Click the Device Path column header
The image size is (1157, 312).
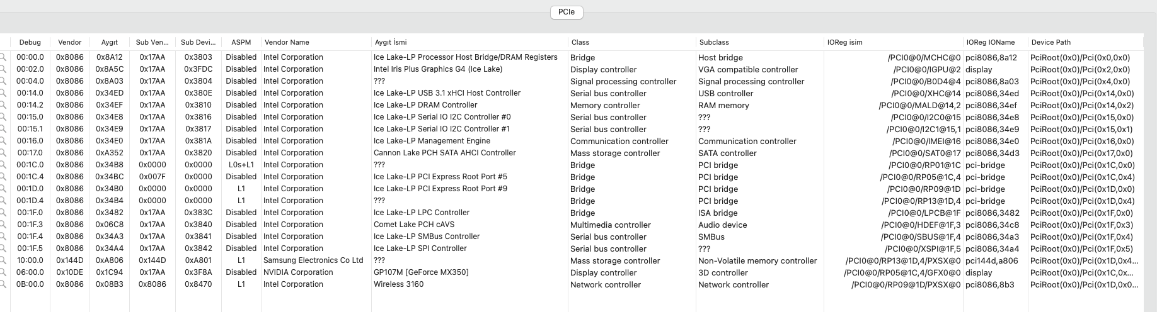pyautogui.click(x=1051, y=42)
